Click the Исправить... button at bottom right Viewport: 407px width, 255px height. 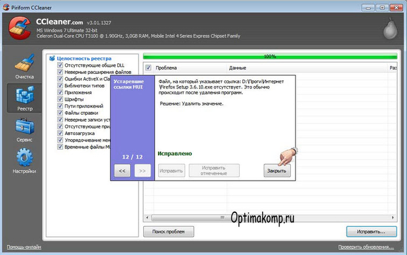tap(371, 232)
